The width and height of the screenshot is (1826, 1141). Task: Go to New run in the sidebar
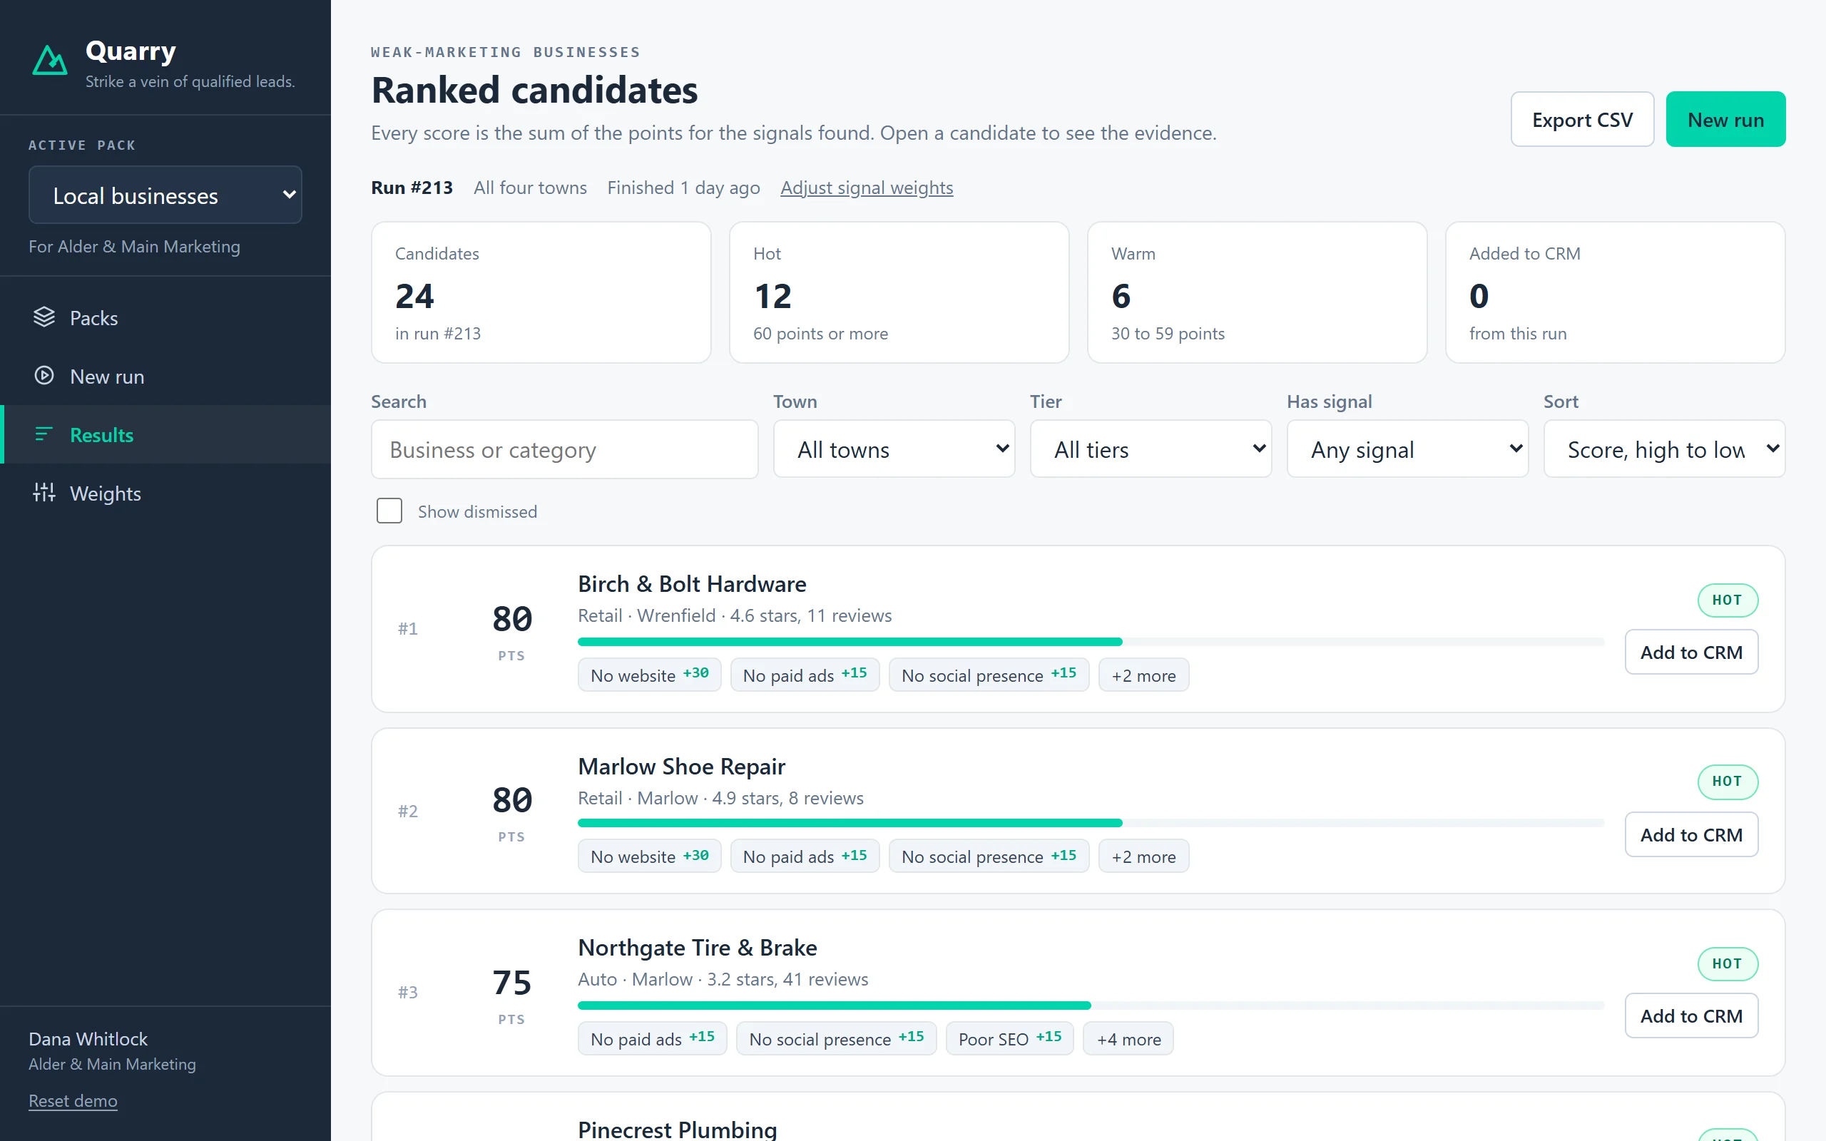[x=165, y=376]
